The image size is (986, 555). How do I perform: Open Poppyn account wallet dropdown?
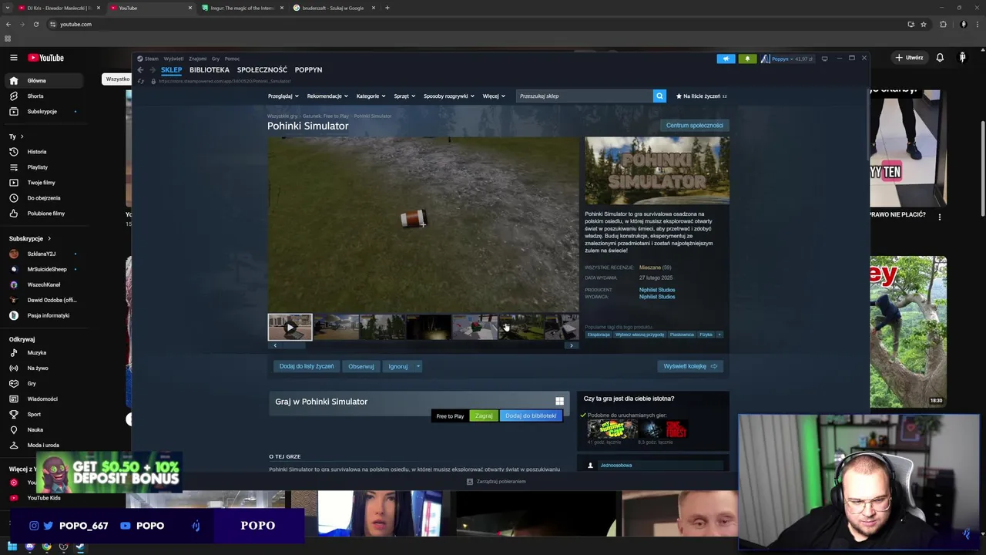point(787,59)
